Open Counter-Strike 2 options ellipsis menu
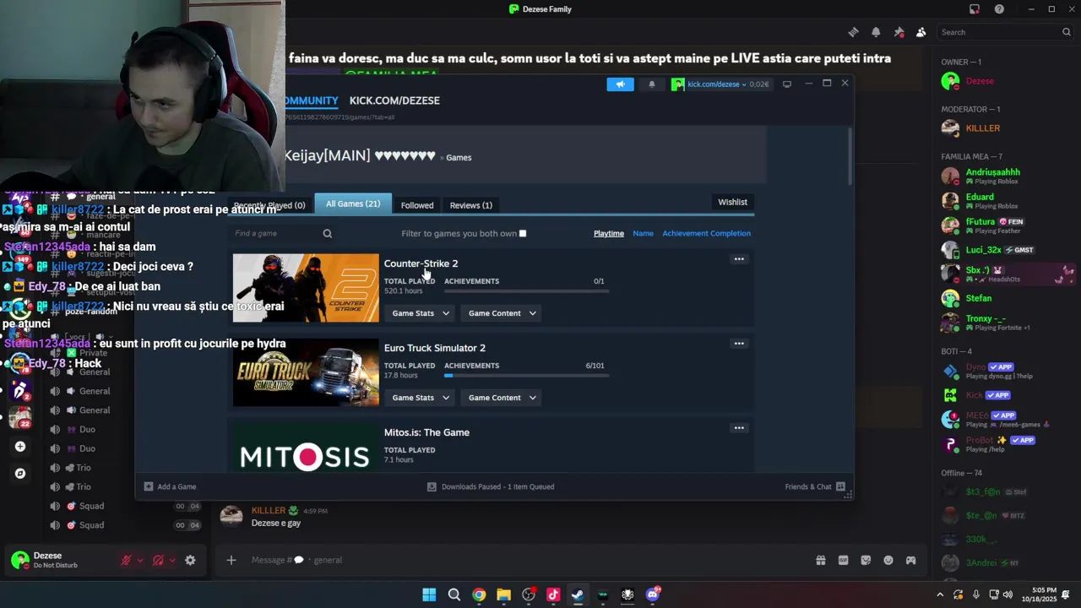The height and width of the screenshot is (608, 1081). (x=739, y=259)
